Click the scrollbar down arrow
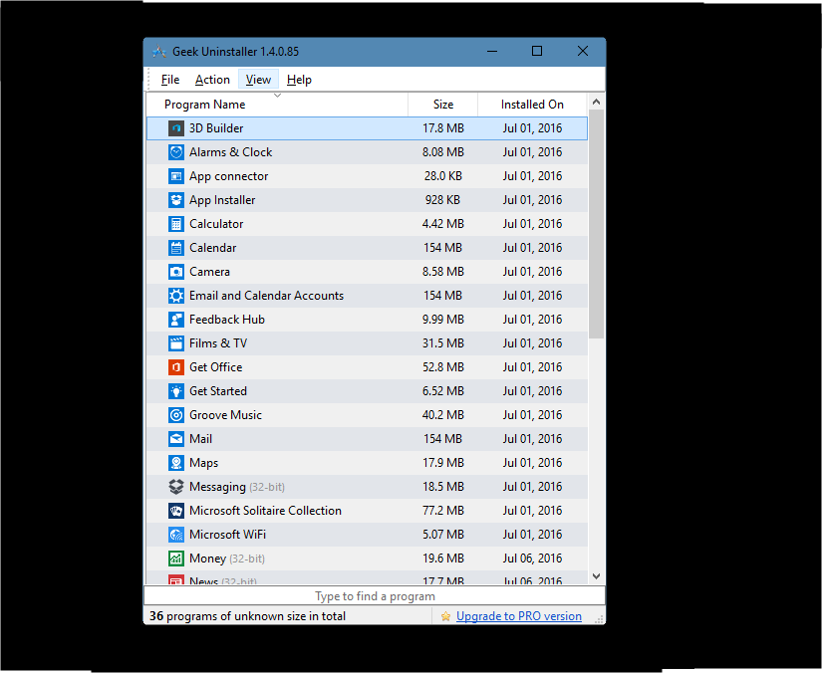 [596, 576]
